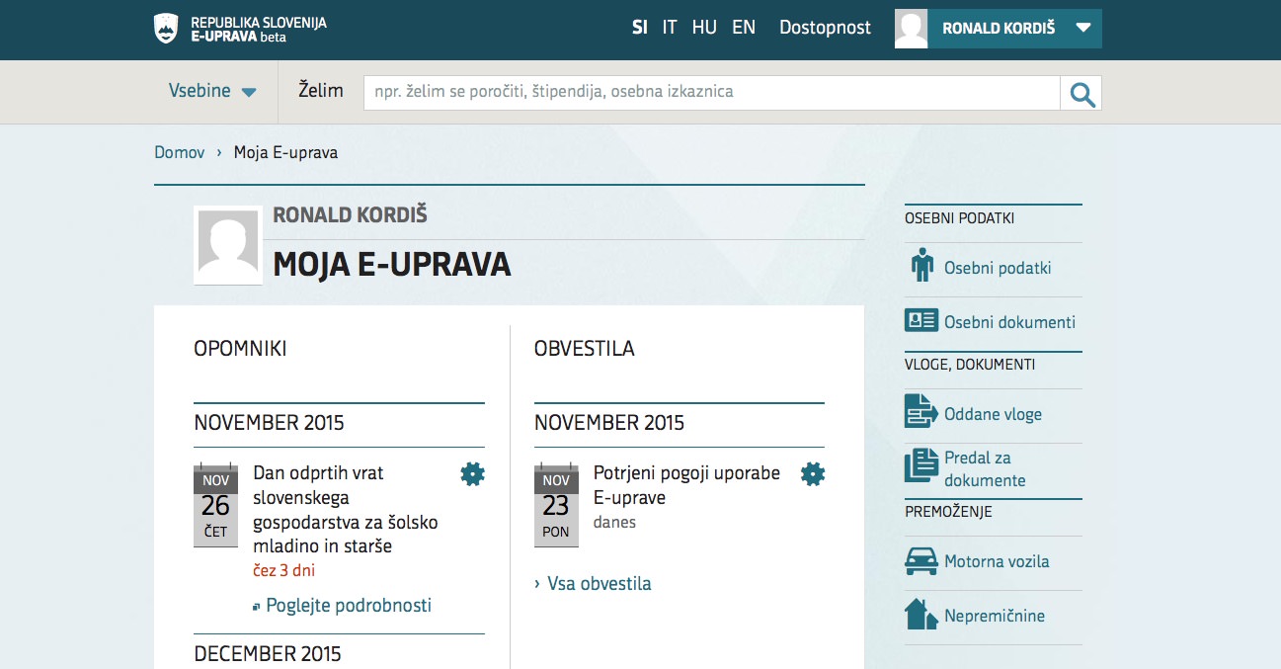Open Osebni podatki via the person icon
The width and height of the screenshot is (1281, 669).
click(921, 266)
